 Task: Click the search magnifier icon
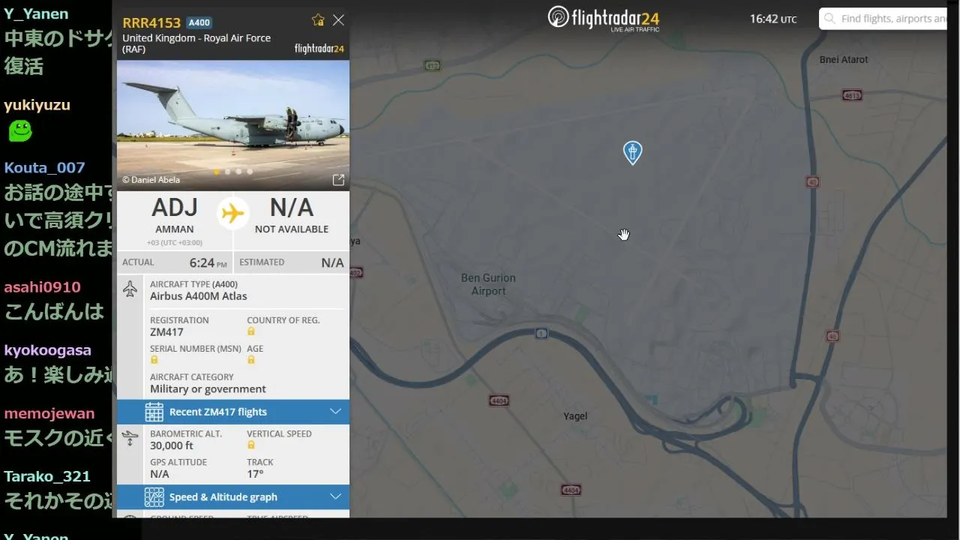[829, 19]
